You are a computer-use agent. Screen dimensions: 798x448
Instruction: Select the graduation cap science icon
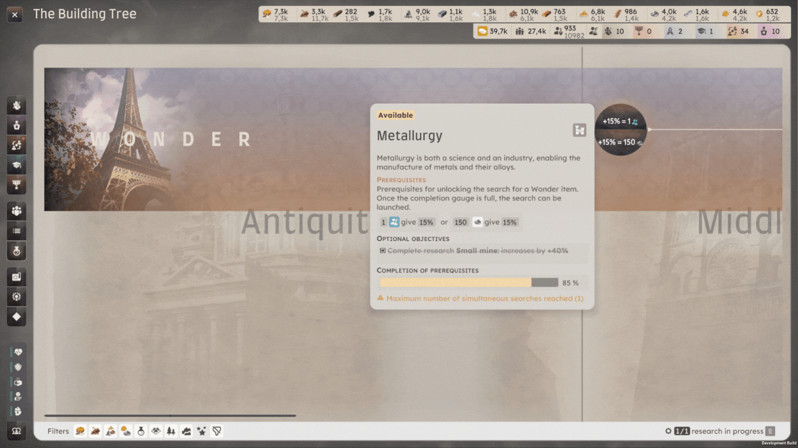coord(16,165)
